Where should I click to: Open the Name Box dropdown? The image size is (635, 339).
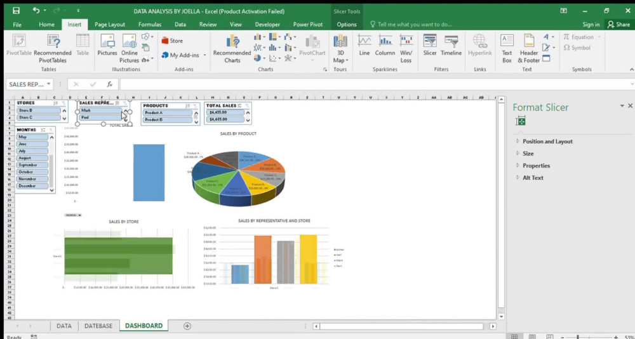49,84
